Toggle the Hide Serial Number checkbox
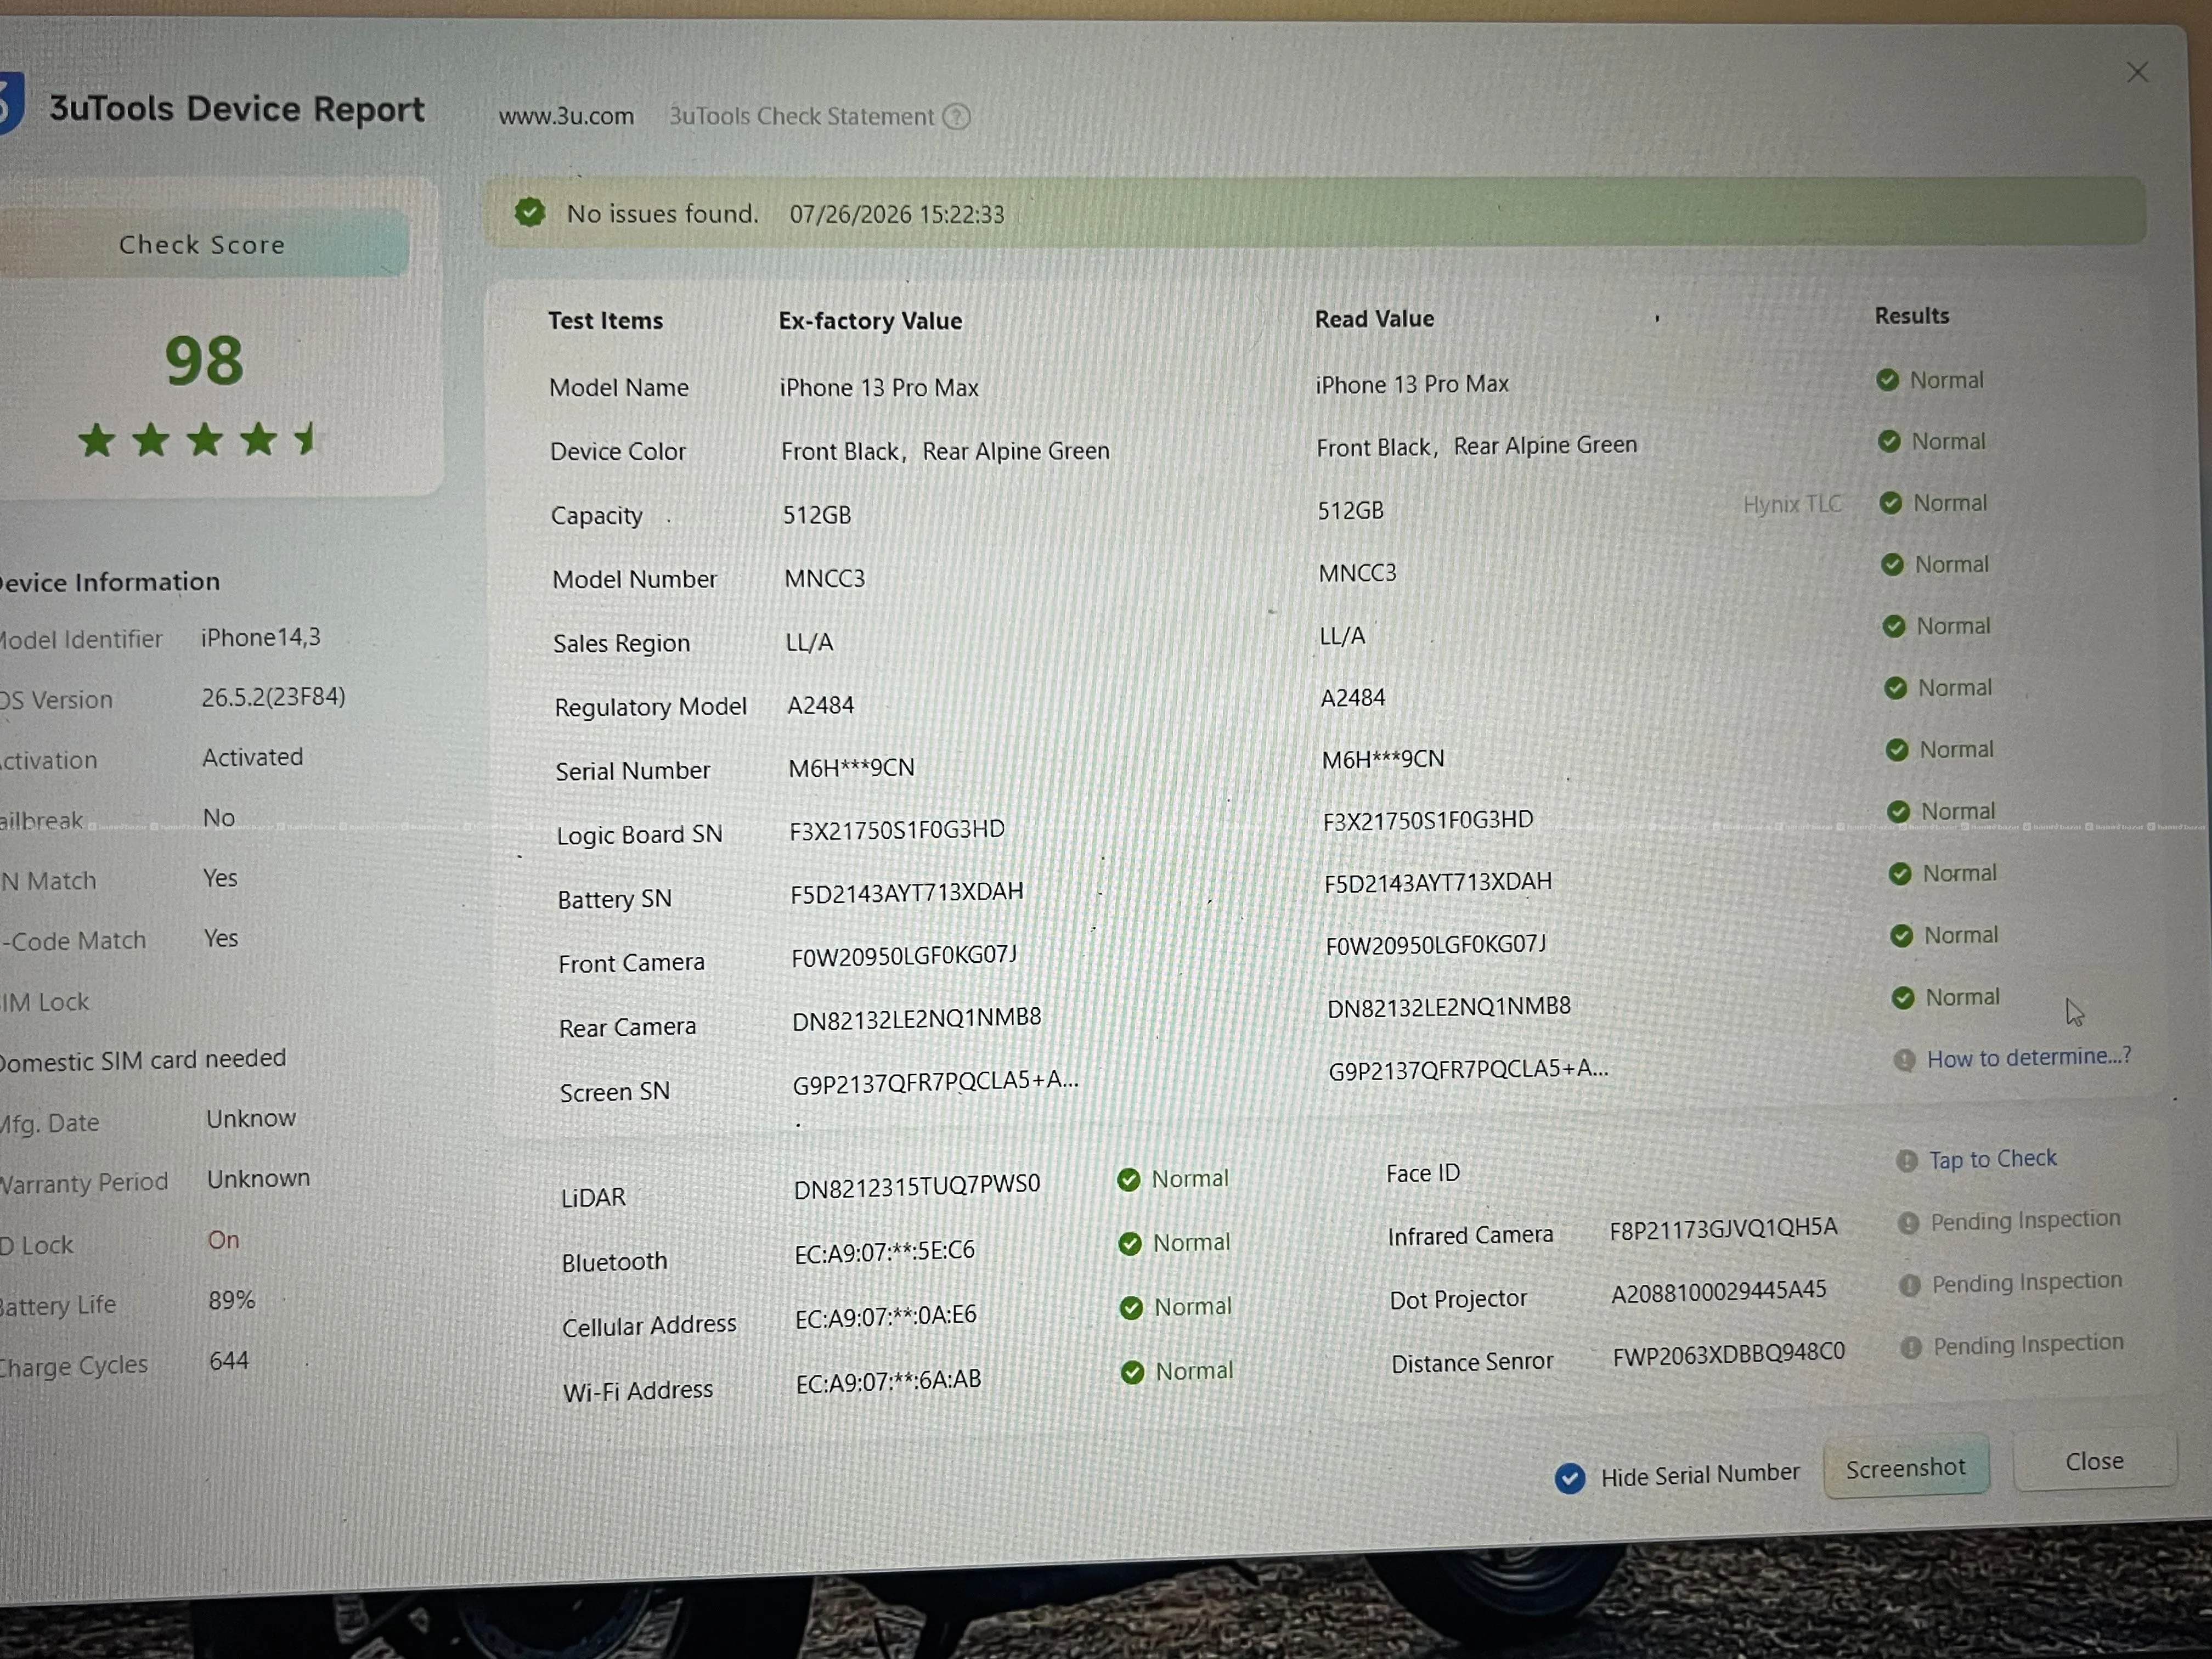 click(x=1569, y=1477)
